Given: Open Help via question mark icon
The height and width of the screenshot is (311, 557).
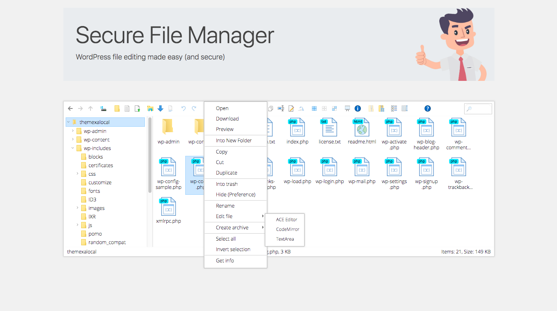Looking at the screenshot, I should 428,108.
